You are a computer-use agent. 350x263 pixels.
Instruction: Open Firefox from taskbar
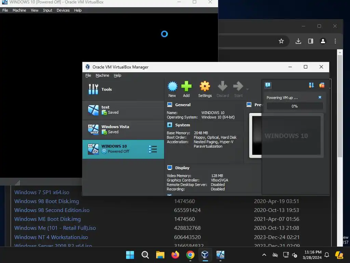point(175,255)
